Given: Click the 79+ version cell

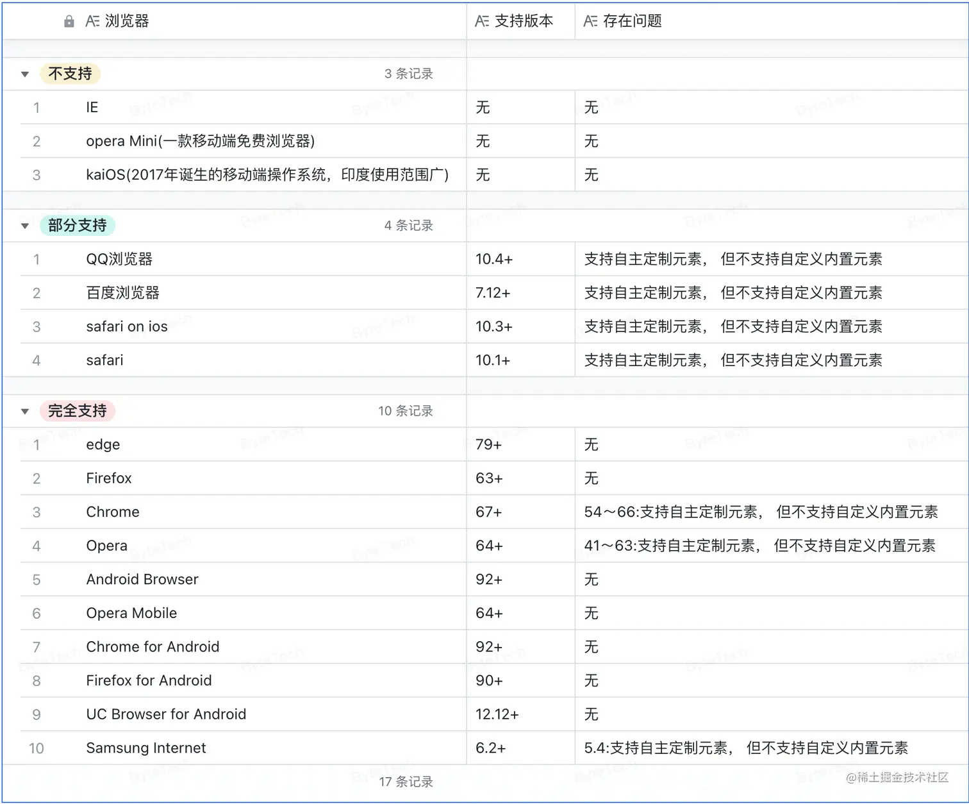Looking at the screenshot, I should coord(521,444).
